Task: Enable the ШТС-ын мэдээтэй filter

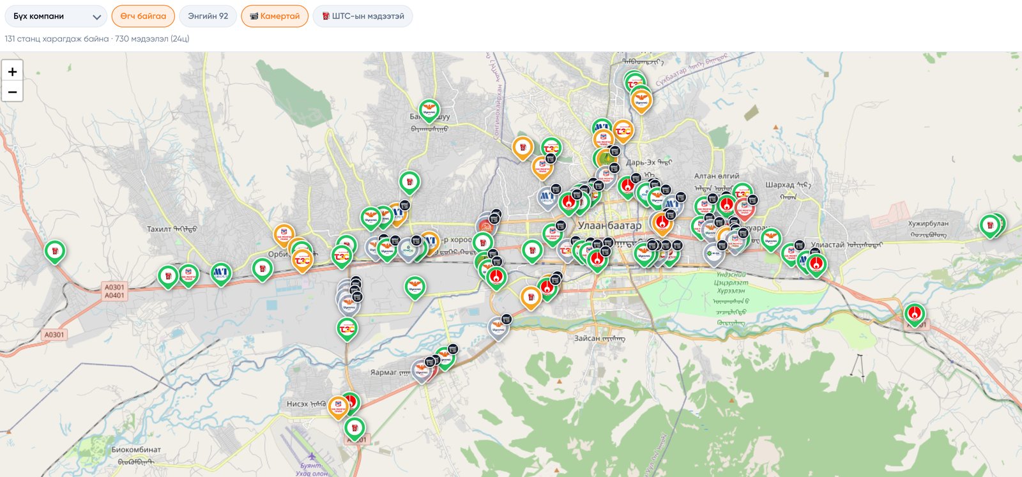Action: pyautogui.click(x=363, y=17)
